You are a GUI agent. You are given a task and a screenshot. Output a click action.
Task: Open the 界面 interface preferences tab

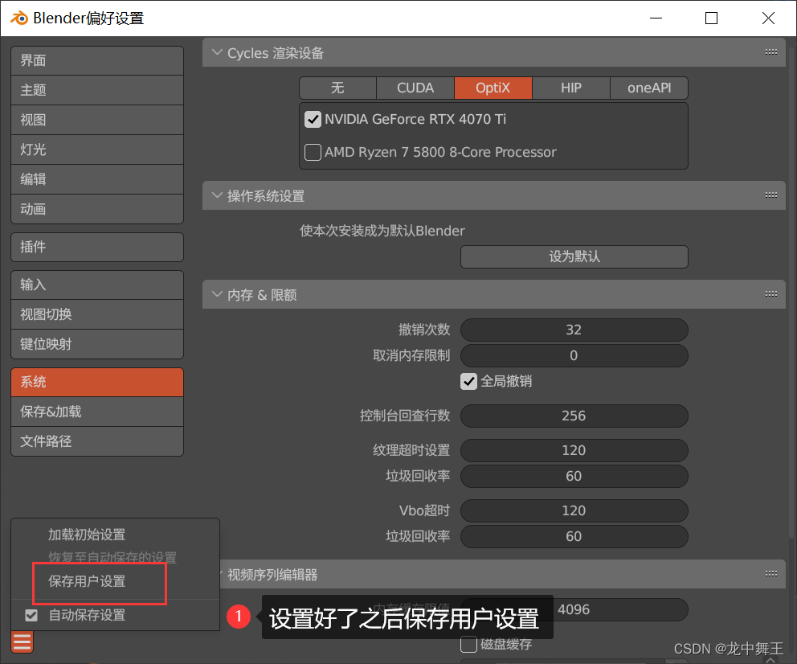(x=97, y=60)
